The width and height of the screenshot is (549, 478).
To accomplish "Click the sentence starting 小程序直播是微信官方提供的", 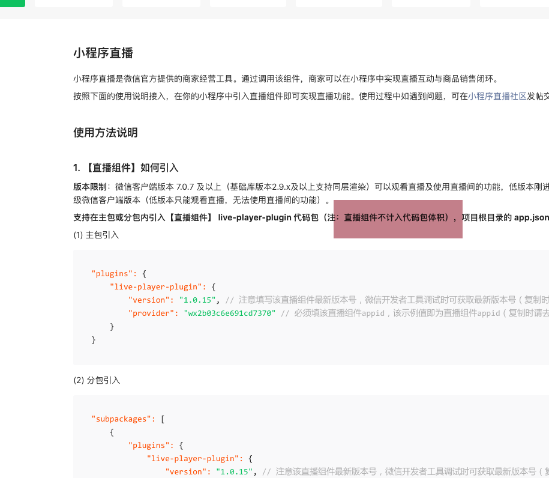I will point(286,79).
